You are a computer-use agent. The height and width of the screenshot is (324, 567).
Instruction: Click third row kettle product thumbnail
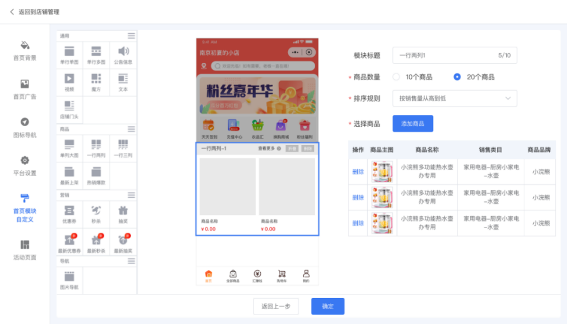[382, 223]
